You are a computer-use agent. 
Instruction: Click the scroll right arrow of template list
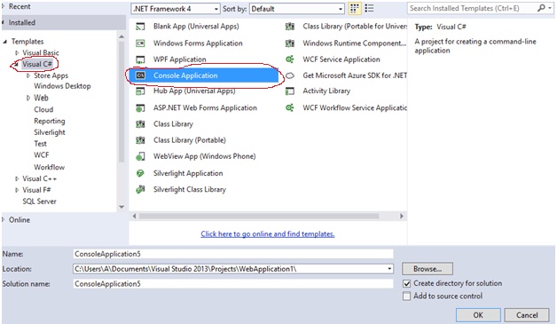pos(402,217)
